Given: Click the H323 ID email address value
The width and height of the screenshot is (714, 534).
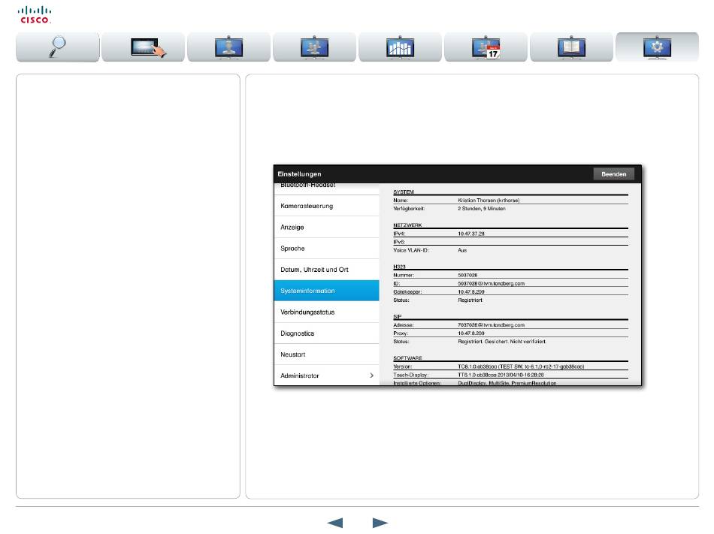Looking at the screenshot, I should [x=491, y=283].
